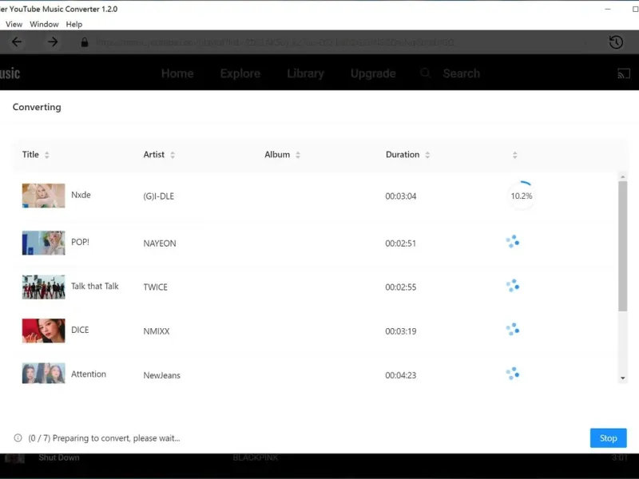The height and width of the screenshot is (479, 639).
Task: Click the vertical scrollbar thumb of the list
Action: [622, 246]
